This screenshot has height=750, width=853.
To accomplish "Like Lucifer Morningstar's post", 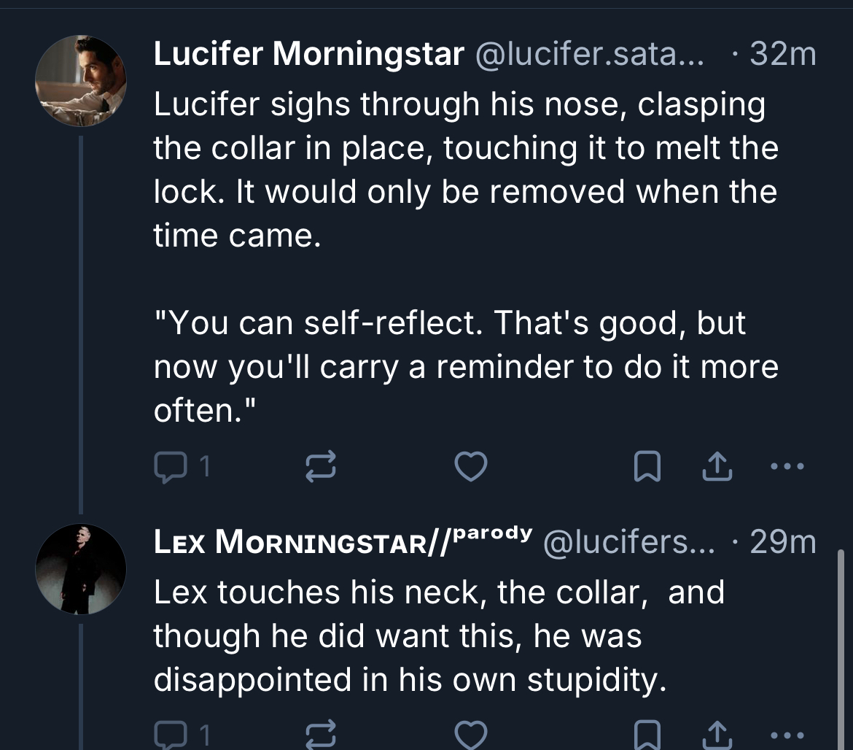I will [472, 466].
